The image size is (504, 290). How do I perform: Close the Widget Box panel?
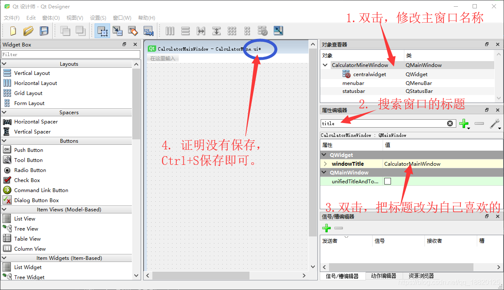tap(135, 44)
